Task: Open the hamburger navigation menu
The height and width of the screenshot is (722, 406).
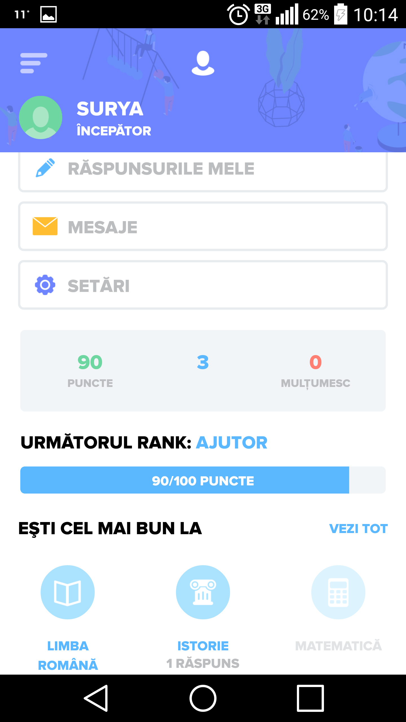Action: pos(34,63)
